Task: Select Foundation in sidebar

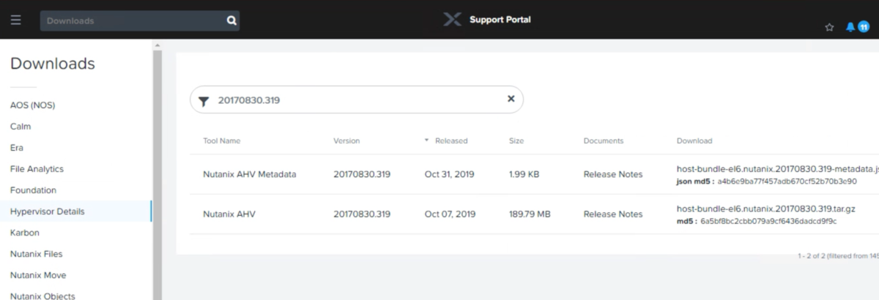Action: click(x=33, y=190)
